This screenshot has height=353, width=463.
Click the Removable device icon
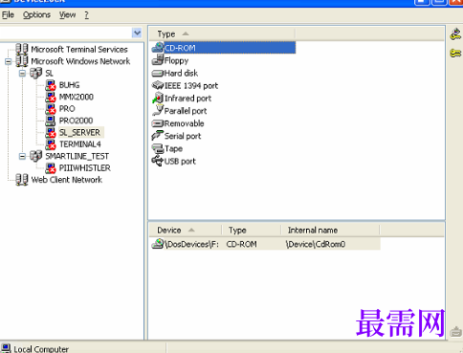158,123
